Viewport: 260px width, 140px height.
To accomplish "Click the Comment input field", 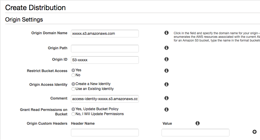I will click(x=105, y=99).
